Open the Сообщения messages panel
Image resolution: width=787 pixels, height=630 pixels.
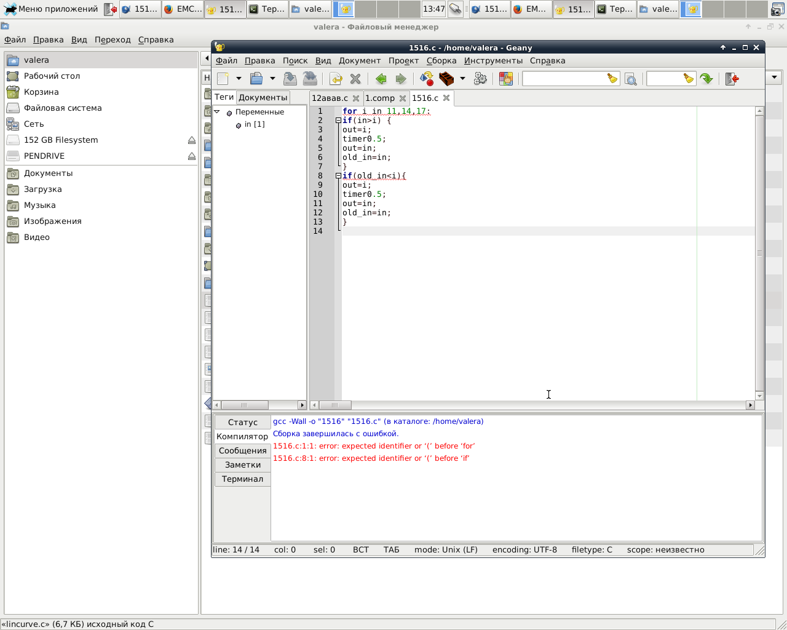(x=242, y=451)
